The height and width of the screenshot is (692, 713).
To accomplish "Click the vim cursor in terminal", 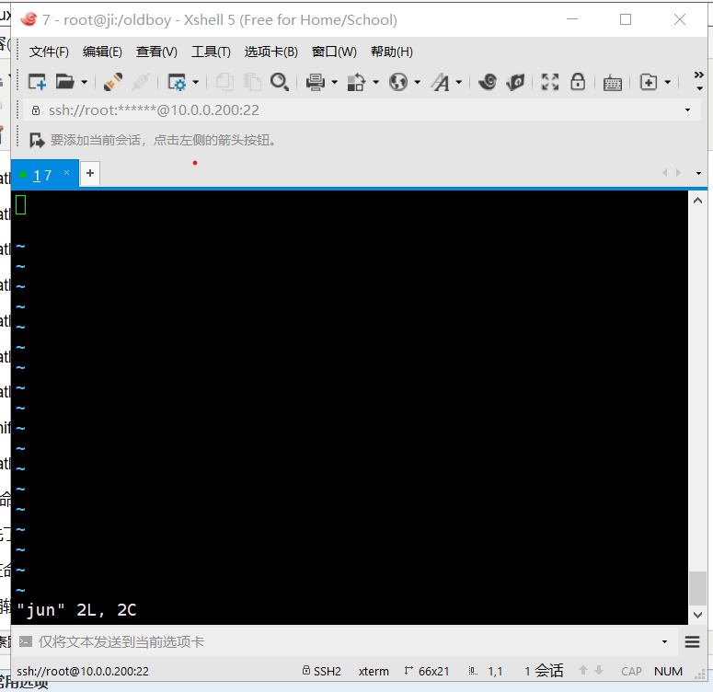I will click(x=20, y=204).
